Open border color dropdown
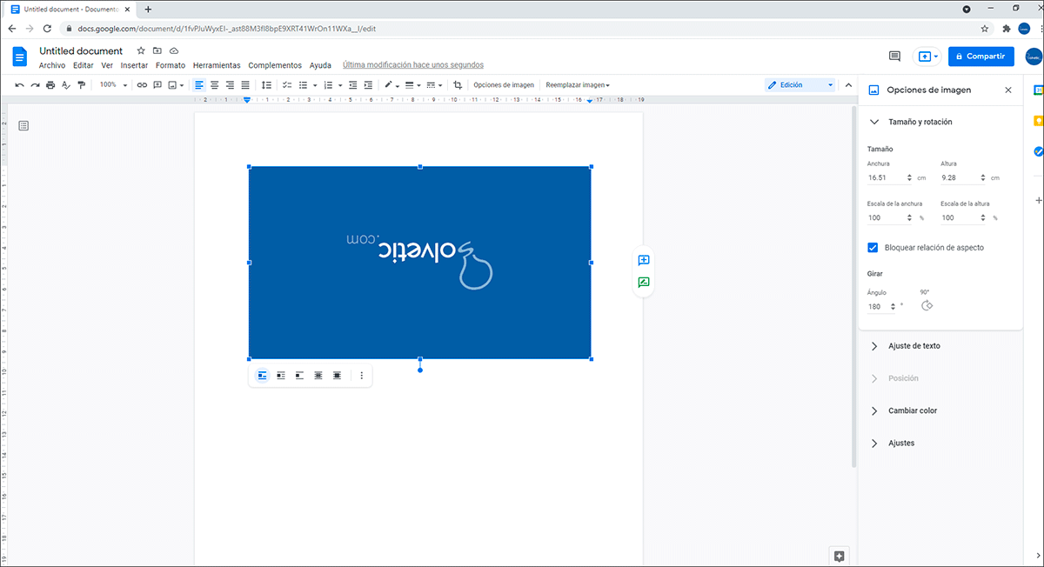Viewport: 1044px width, 567px height. point(391,85)
